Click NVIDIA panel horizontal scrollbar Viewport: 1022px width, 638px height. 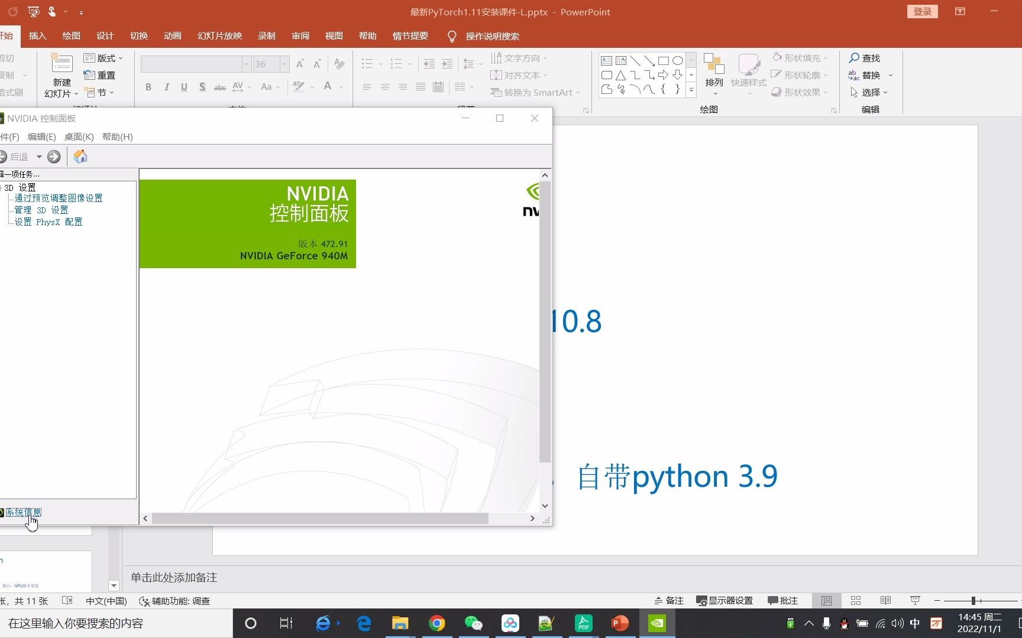tap(320, 518)
